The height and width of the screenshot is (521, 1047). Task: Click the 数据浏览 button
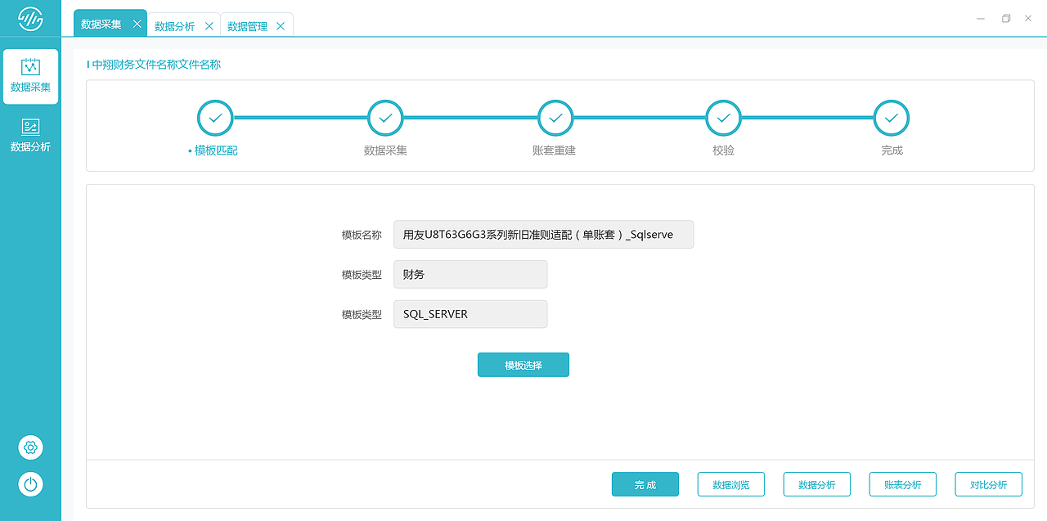731,484
